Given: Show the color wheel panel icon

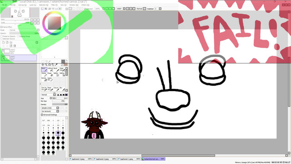Looking at the screenshot, I should click(42, 9).
